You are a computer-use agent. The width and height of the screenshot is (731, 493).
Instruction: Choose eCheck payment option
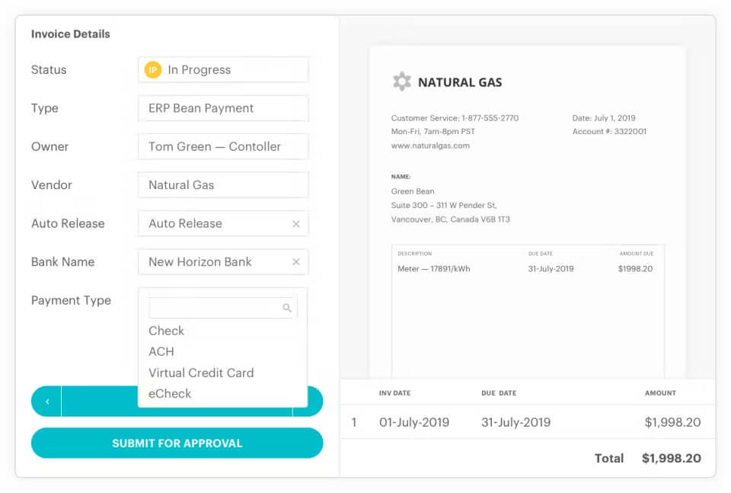click(170, 394)
